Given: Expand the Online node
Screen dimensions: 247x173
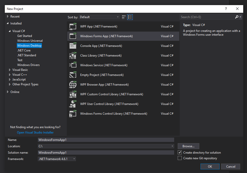Looking at the screenshot, I should [8, 92].
